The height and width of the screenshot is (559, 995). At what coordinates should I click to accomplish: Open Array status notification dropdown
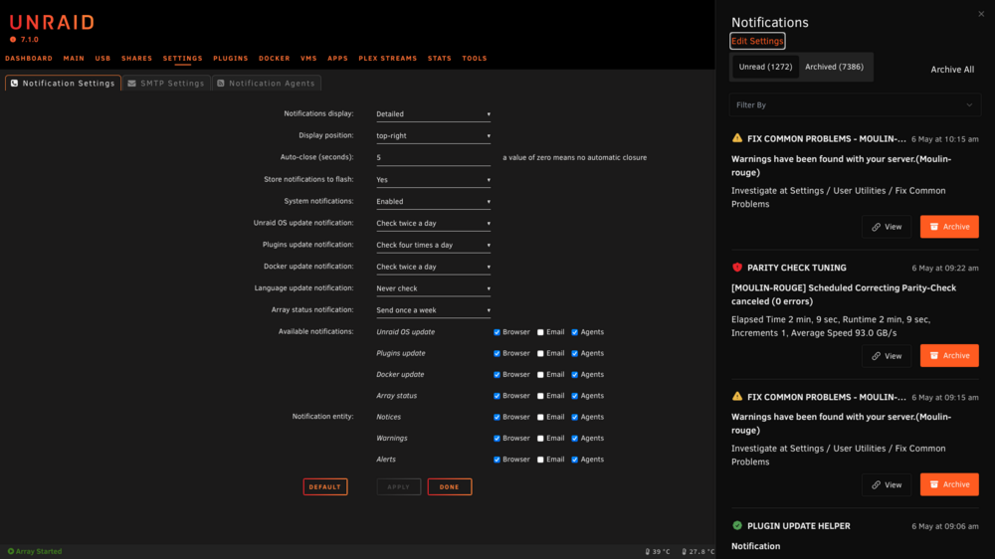click(x=433, y=310)
